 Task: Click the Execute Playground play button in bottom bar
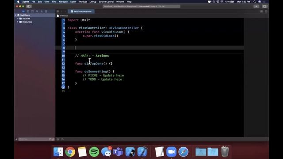click(x=63, y=139)
